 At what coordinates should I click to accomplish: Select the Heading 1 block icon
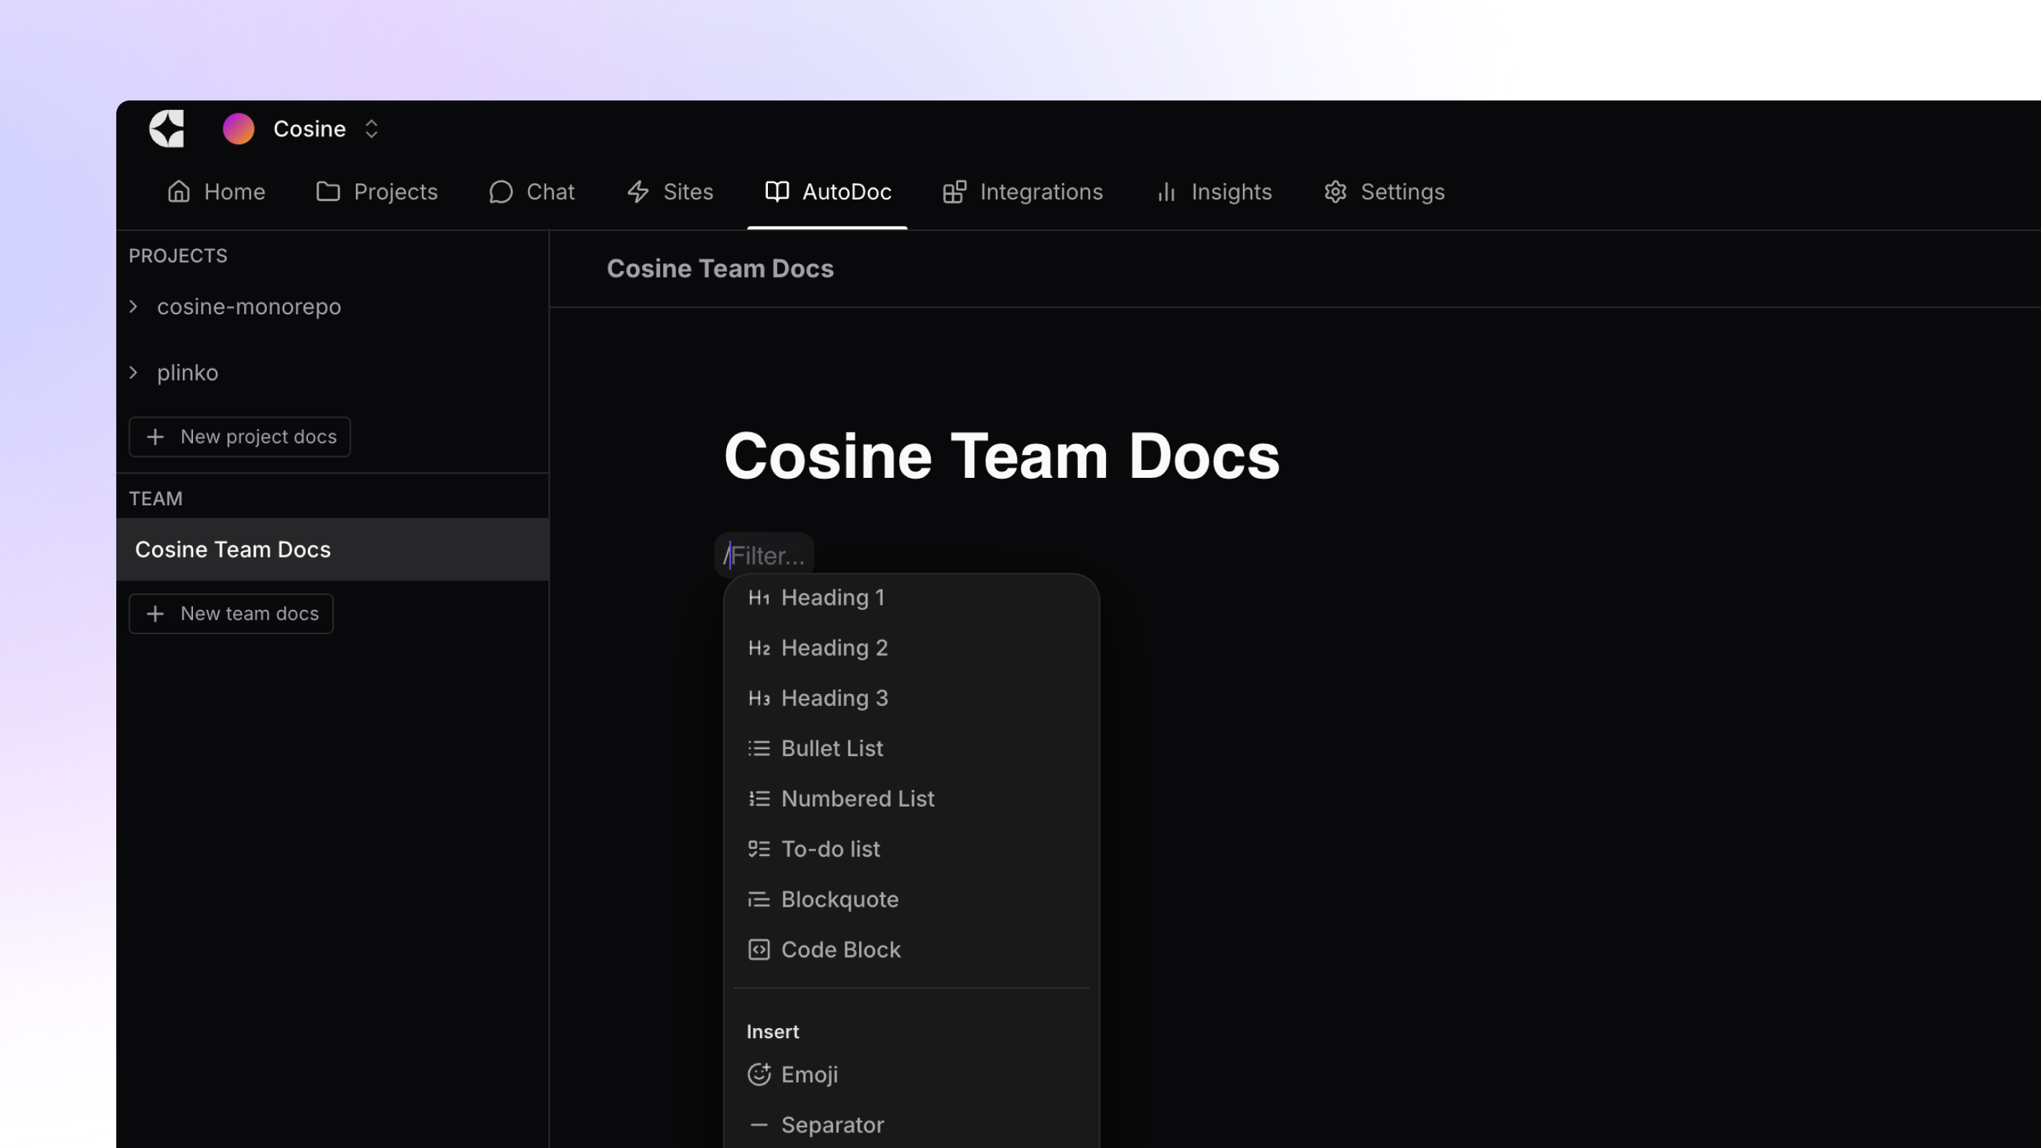[759, 598]
